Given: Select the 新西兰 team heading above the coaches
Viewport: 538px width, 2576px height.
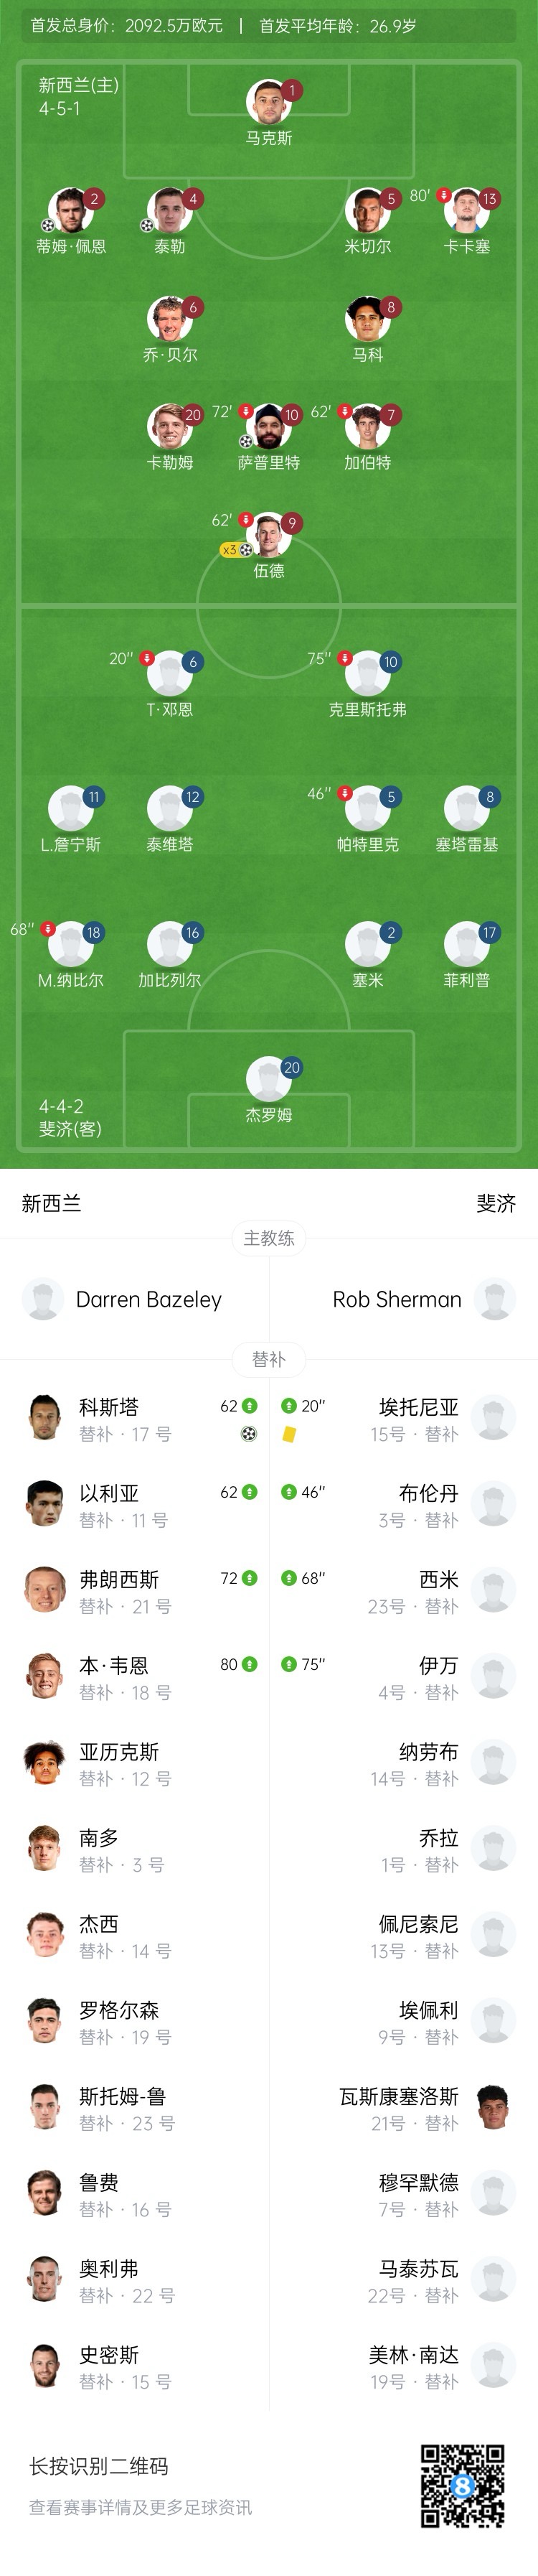Looking at the screenshot, I should 51,1203.
